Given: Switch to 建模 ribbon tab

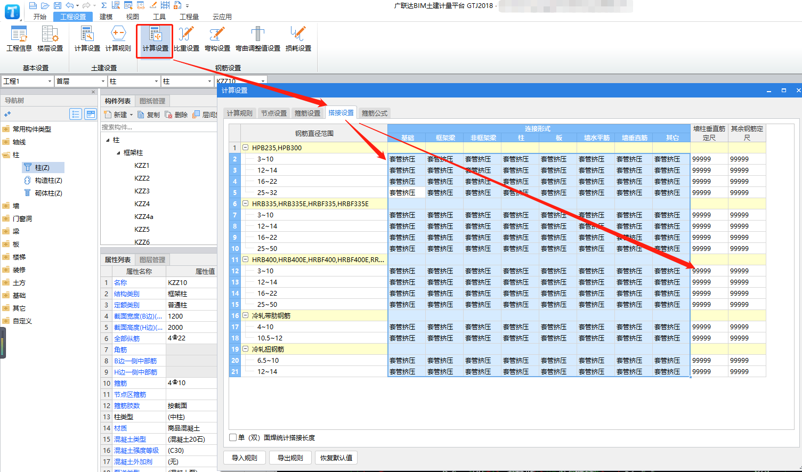Looking at the screenshot, I should point(106,17).
